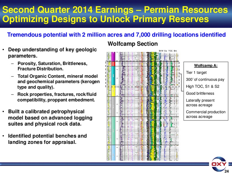This screenshot has height=174, width=232.
Task: Click 'High TOC, S1 & S2' text
Action: 202,86
